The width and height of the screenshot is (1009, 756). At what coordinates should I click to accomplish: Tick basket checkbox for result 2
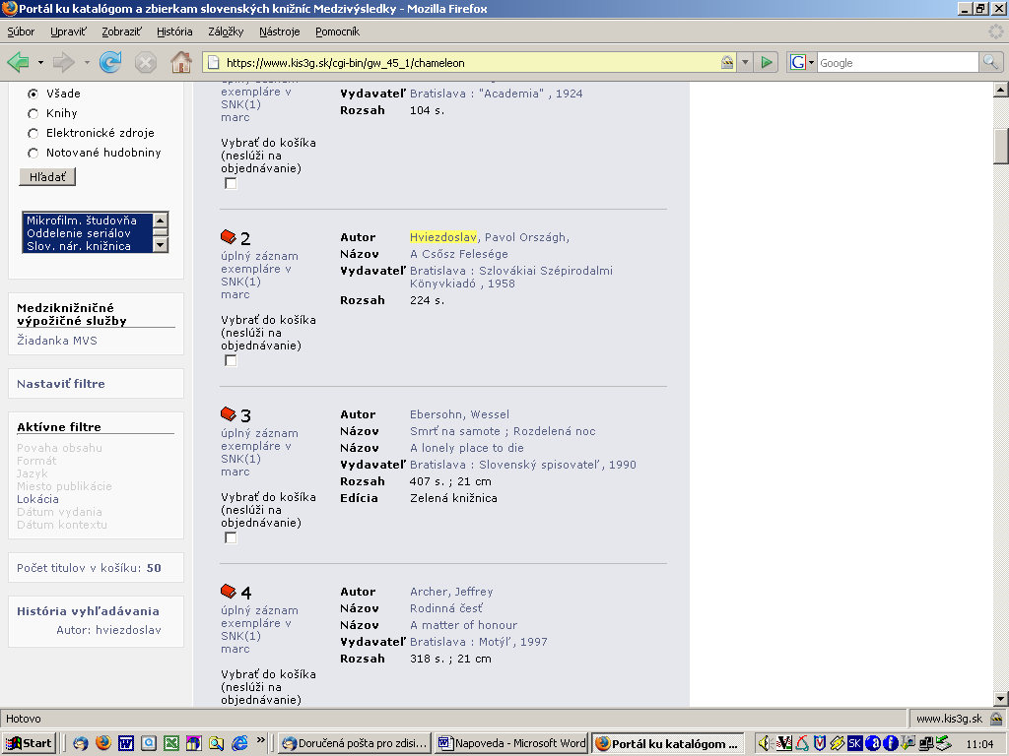pyautogui.click(x=231, y=360)
